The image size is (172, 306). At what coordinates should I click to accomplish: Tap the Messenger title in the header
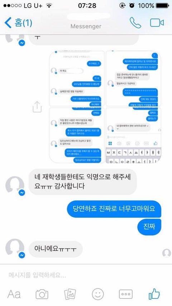[x=86, y=26]
